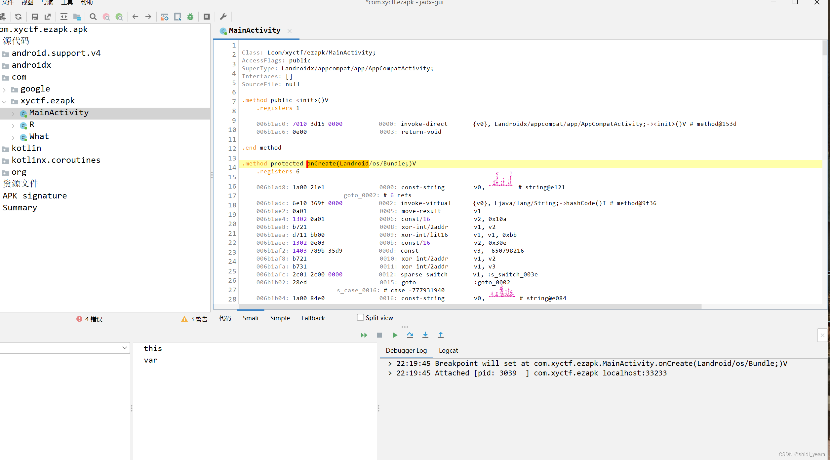Resume execution with the green play button

point(394,335)
